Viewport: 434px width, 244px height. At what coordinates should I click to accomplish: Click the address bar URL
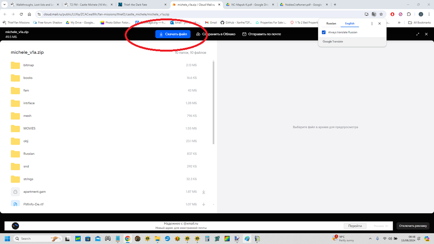click(x=106, y=14)
